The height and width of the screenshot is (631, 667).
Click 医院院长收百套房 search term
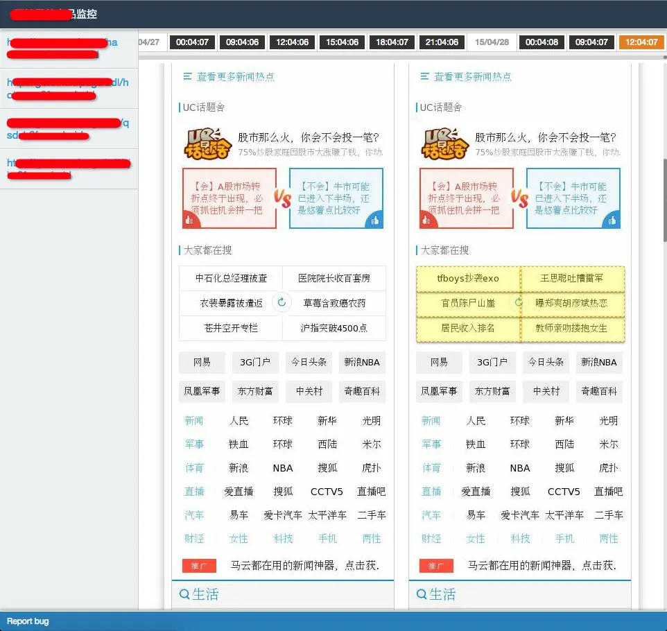point(334,278)
